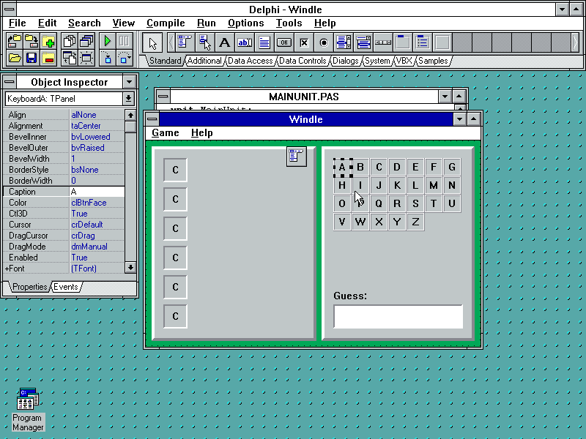Click the Trace Into debug icon
This screenshot has width=586, height=439.
(x=108, y=59)
